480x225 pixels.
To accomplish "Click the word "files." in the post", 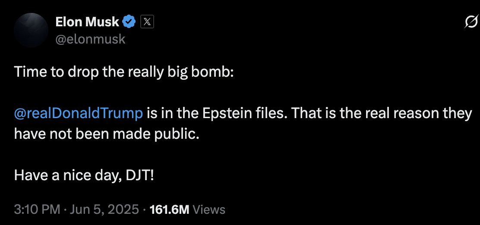I will pos(271,113).
